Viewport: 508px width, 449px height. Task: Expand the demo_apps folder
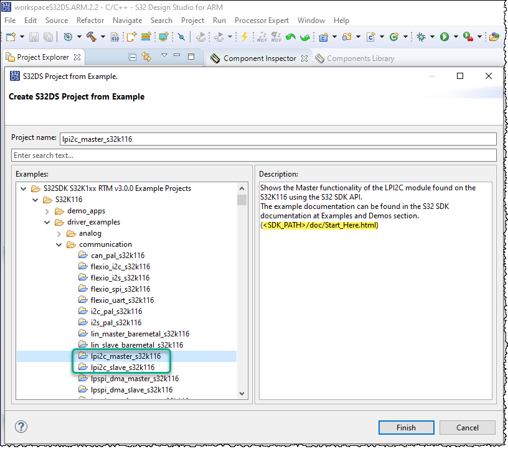tap(47, 211)
